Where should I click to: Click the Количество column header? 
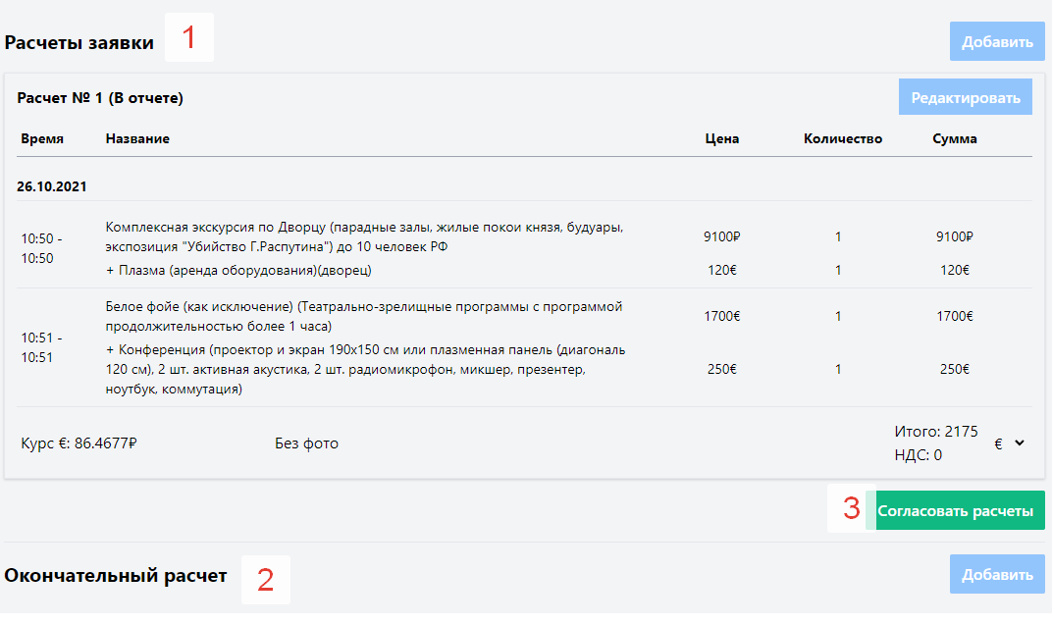842,139
